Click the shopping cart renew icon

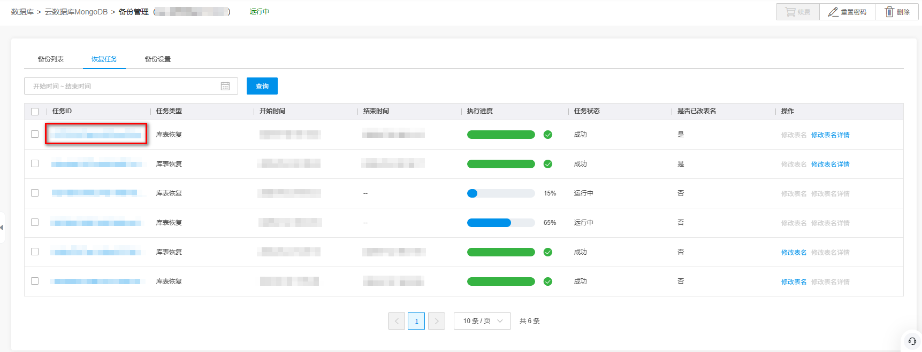pyautogui.click(x=790, y=12)
